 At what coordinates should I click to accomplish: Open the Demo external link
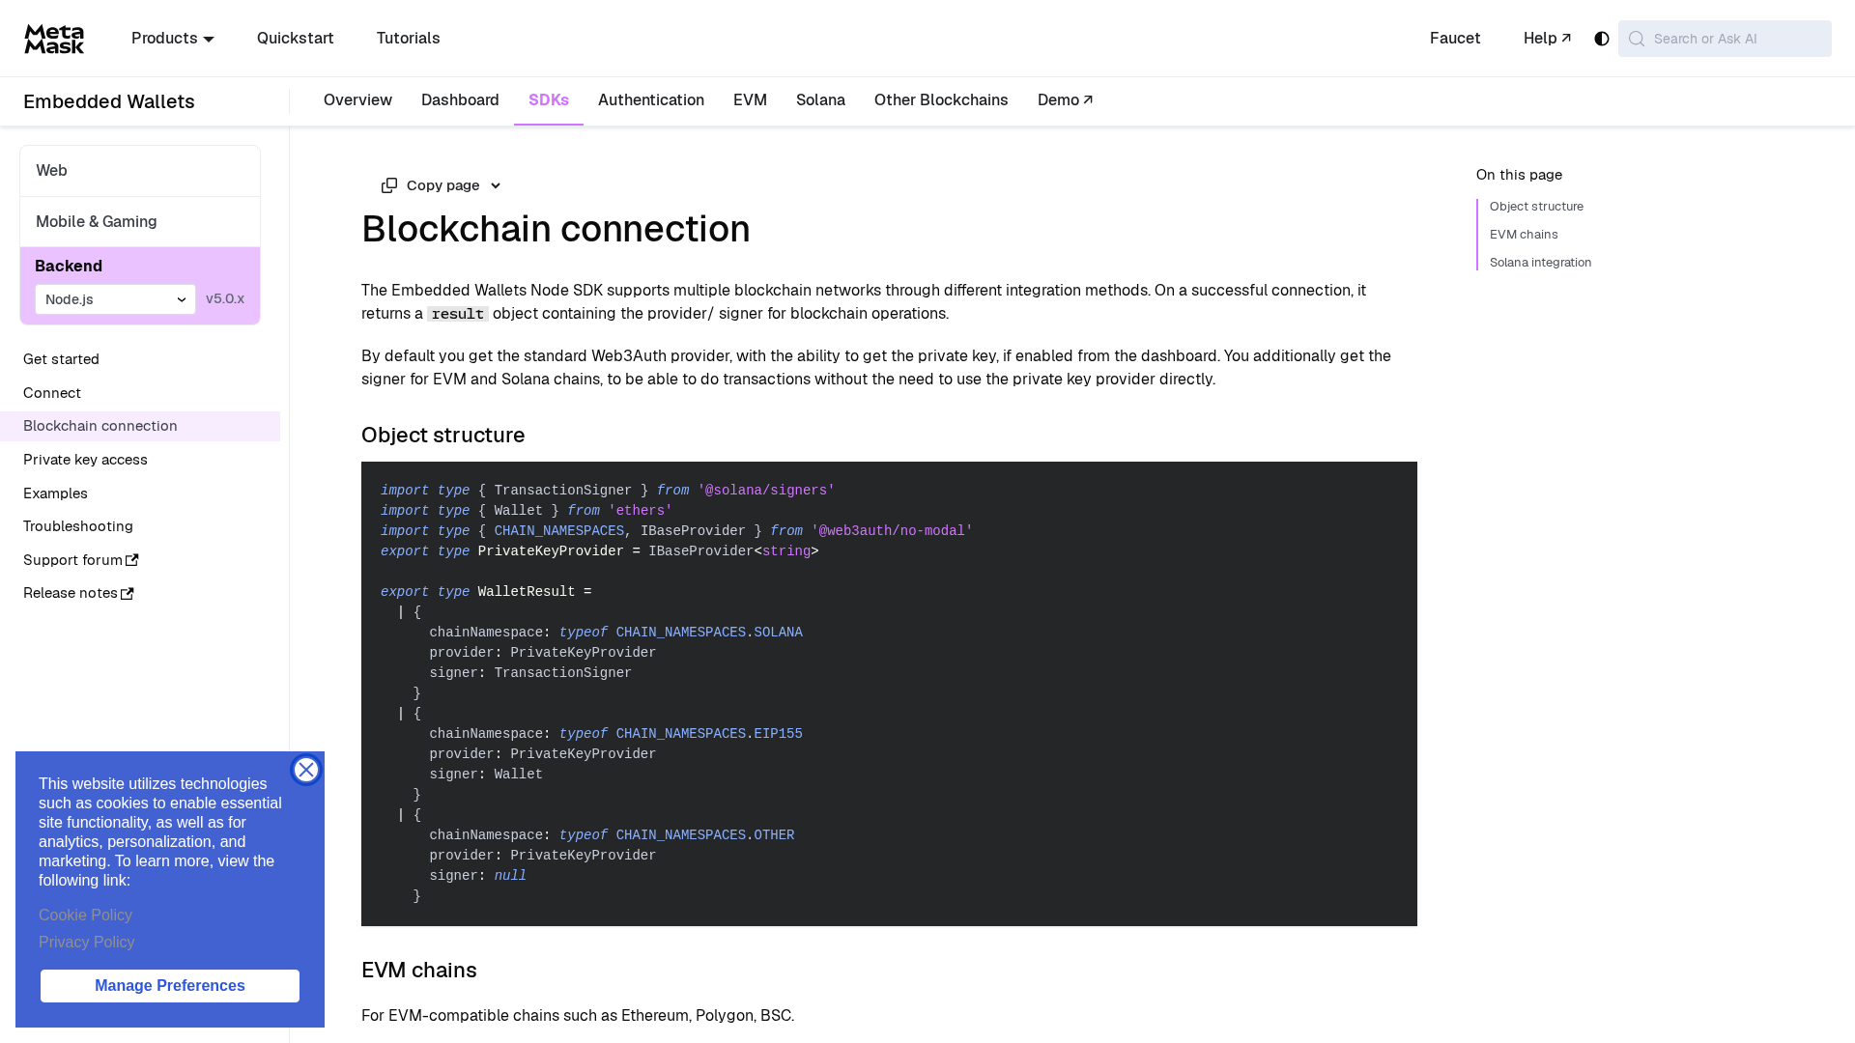click(1065, 100)
